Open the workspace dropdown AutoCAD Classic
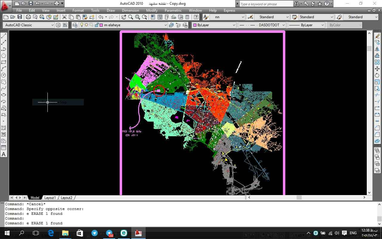This screenshot has height=239, width=382. pyautogui.click(x=28, y=25)
